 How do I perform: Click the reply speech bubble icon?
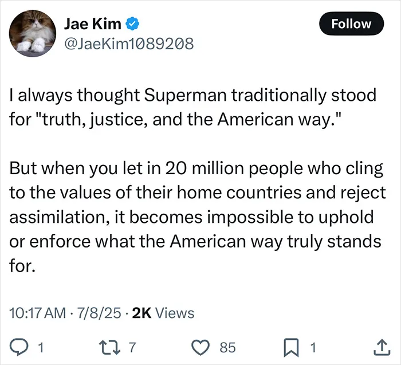coord(17,347)
